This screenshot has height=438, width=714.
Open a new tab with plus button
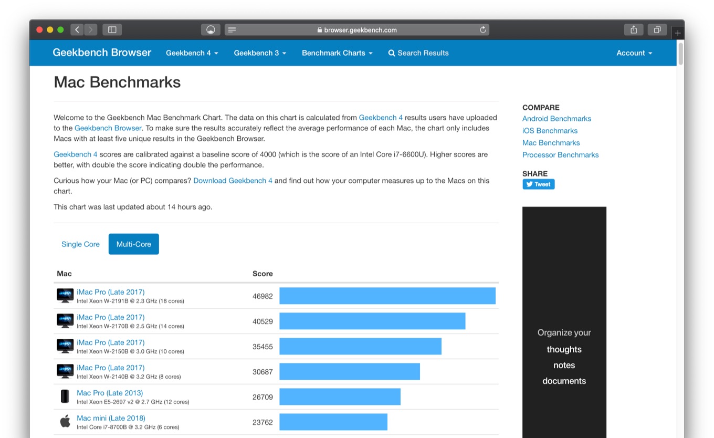[678, 33]
